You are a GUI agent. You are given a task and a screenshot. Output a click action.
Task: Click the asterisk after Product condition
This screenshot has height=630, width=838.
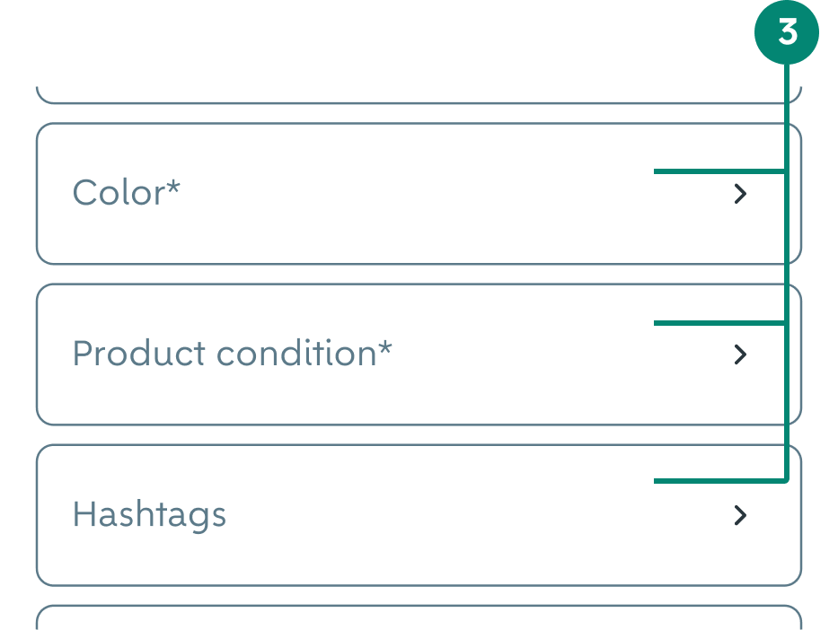384,348
